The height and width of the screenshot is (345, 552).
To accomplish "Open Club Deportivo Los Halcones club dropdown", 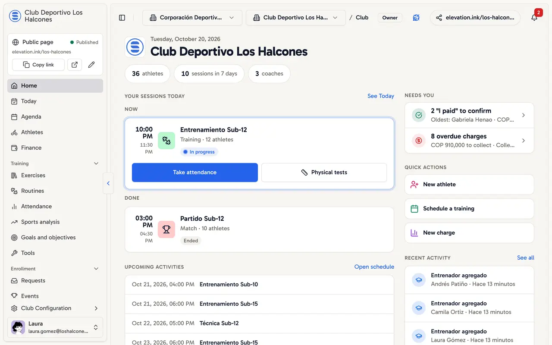I will pyautogui.click(x=296, y=18).
